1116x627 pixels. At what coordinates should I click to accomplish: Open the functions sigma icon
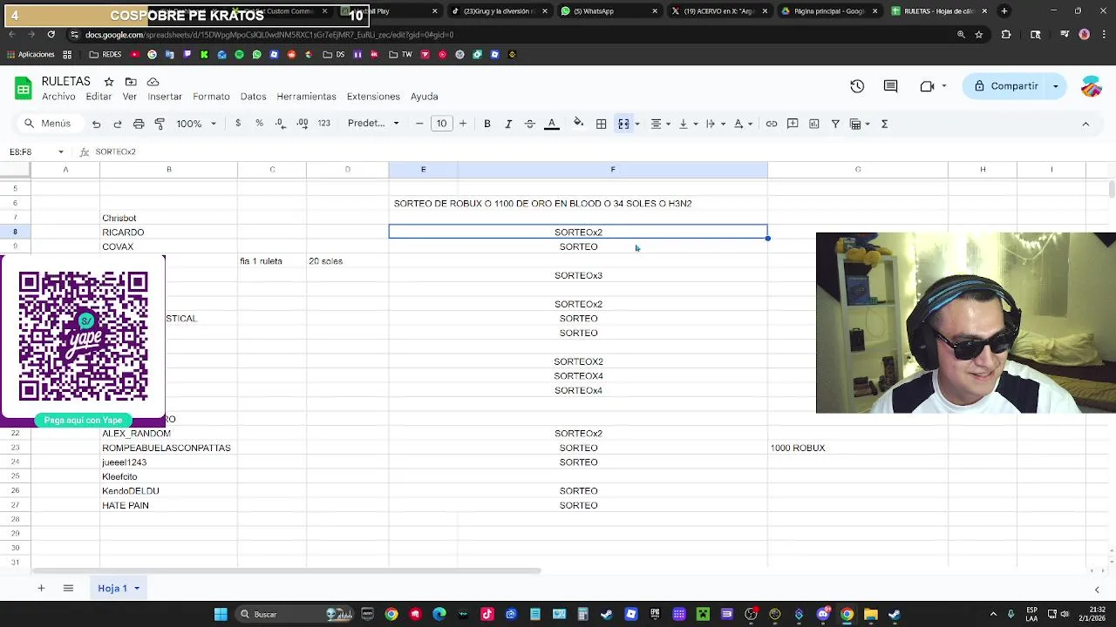(884, 124)
